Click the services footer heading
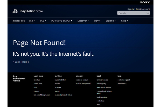Viewport: 161px width, 107px height. (x=58, y=76)
